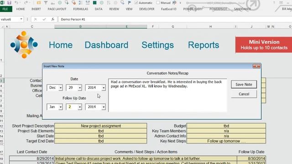Open the Date day dropdown showing 29
Screen dimensions: 292x164
click(80, 87)
